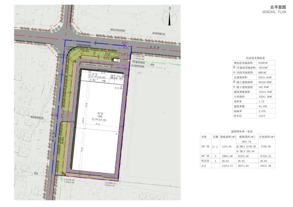The width and height of the screenshot is (293, 207).
Task: Click the 总平面图 title
Action: [278, 7]
